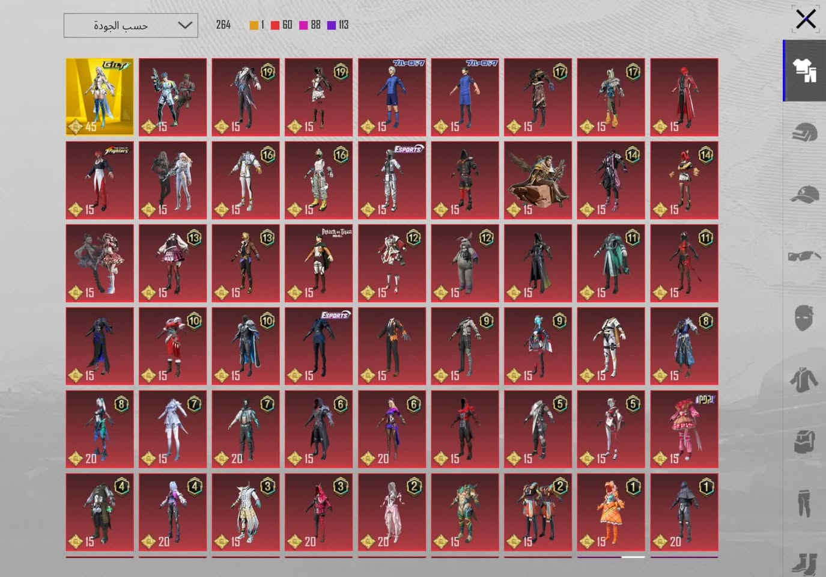Filter by purple rarity count 113
This screenshot has height=577, width=826.
click(338, 25)
